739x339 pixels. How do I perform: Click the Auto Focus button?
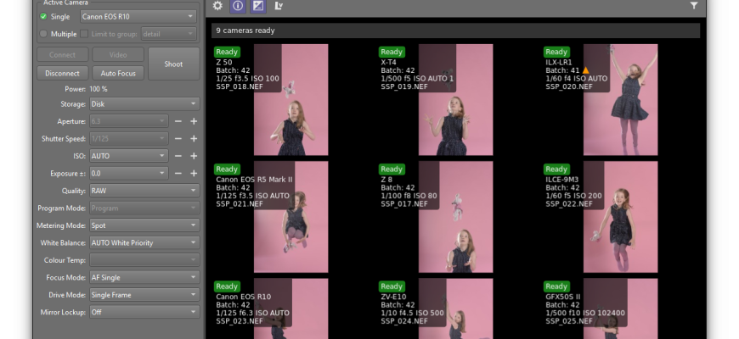[118, 74]
